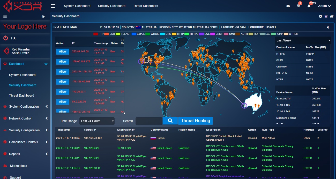336x179 pixels.
Task: Click the magnifier search button
Action: coord(170,121)
